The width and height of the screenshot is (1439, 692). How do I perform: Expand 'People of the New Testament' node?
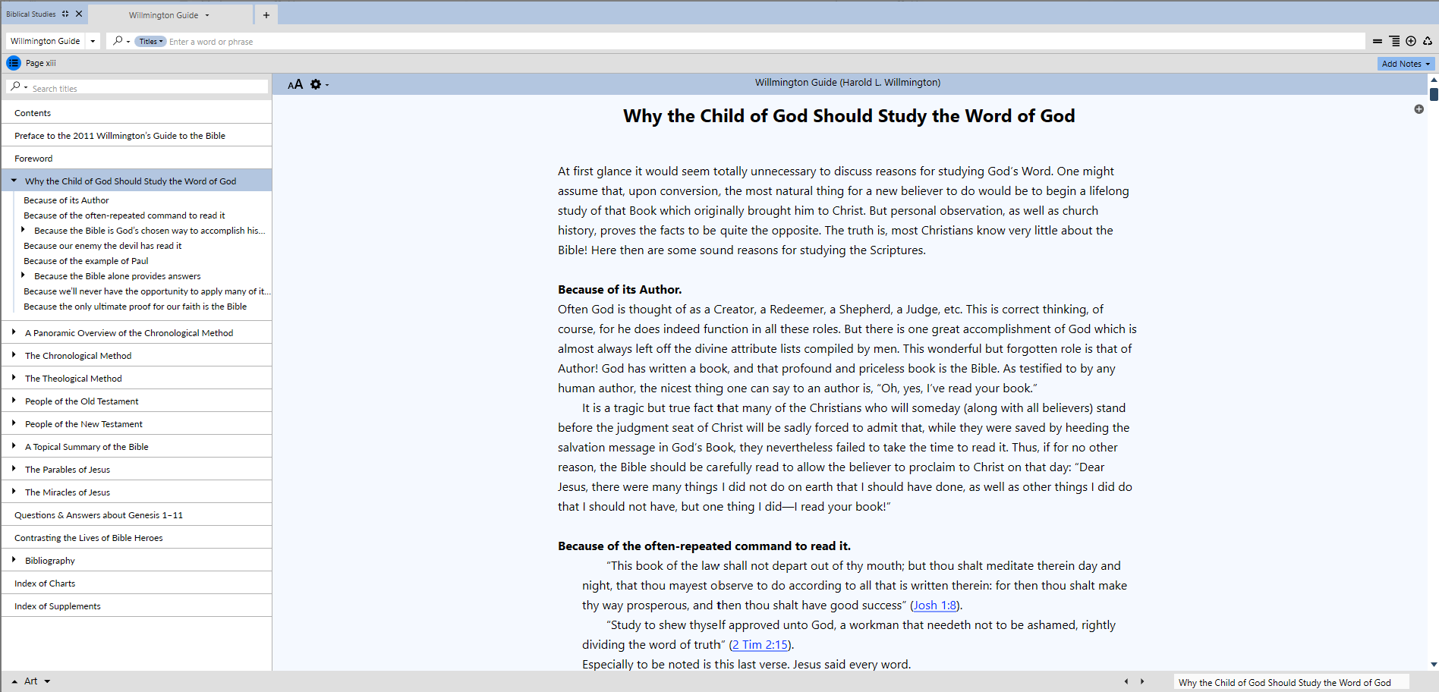point(14,423)
